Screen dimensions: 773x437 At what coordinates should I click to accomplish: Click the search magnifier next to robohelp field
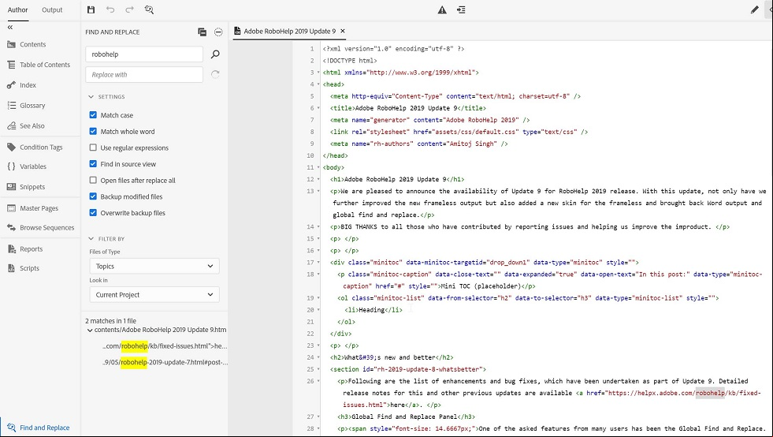(x=215, y=54)
